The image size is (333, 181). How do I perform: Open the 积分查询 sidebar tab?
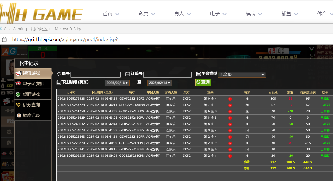[31, 105]
